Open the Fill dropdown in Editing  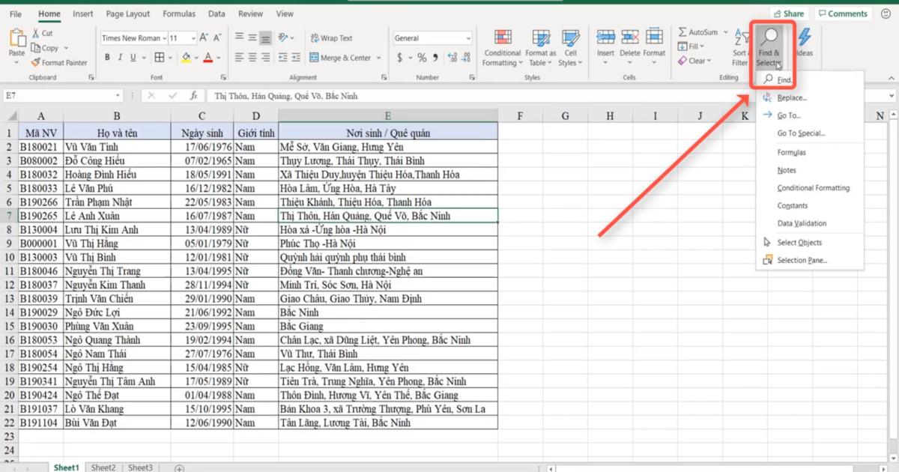point(689,46)
